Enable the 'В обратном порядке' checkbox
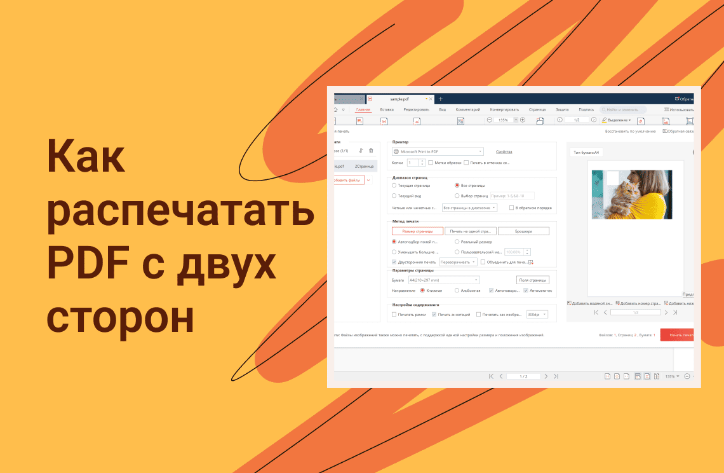Screen dimensions: 724x473 512,208
